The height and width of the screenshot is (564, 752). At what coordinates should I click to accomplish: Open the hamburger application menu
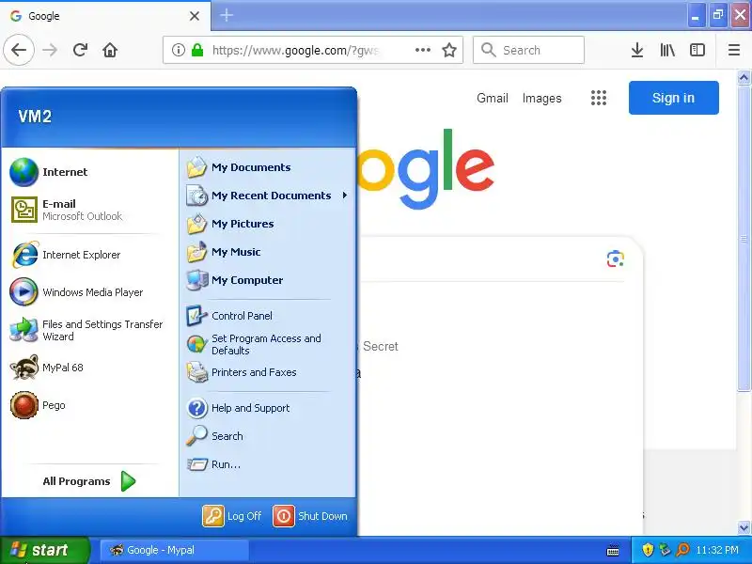click(734, 50)
